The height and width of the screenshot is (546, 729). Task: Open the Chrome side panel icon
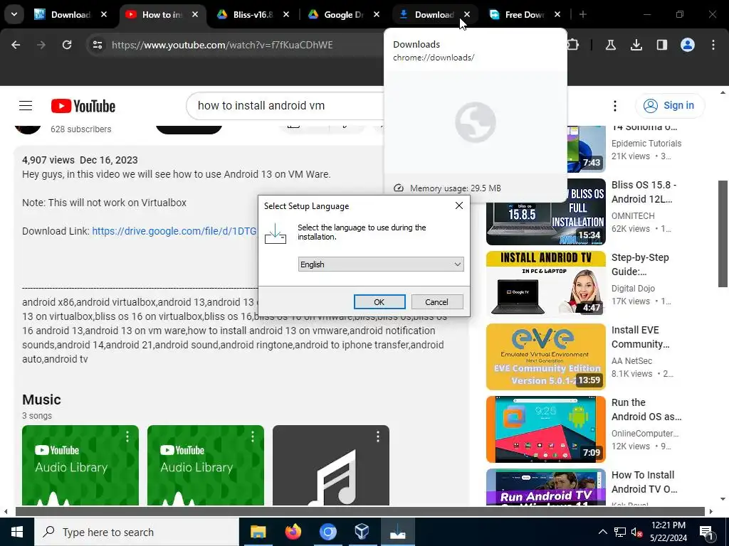pos(661,45)
